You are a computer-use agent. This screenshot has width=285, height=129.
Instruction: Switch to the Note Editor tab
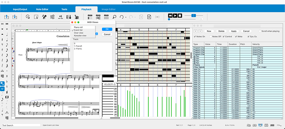(42, 9)
